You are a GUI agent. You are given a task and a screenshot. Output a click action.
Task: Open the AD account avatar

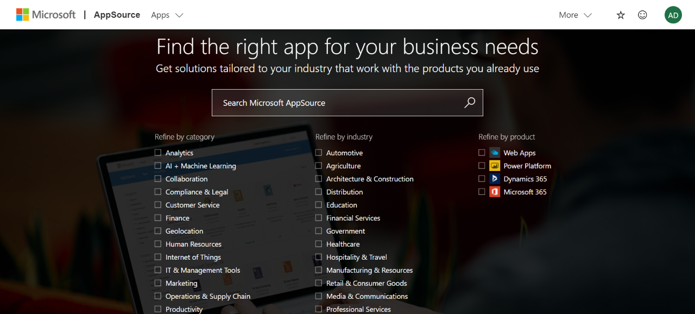click(x=673, y=15)
